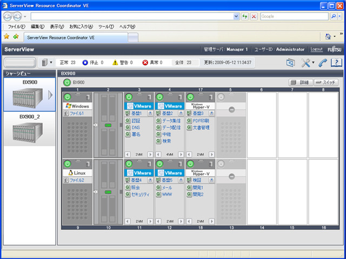Click the スイッチ switch button
The height and width of the screenshot is (259, 346).
coord(326,83)
